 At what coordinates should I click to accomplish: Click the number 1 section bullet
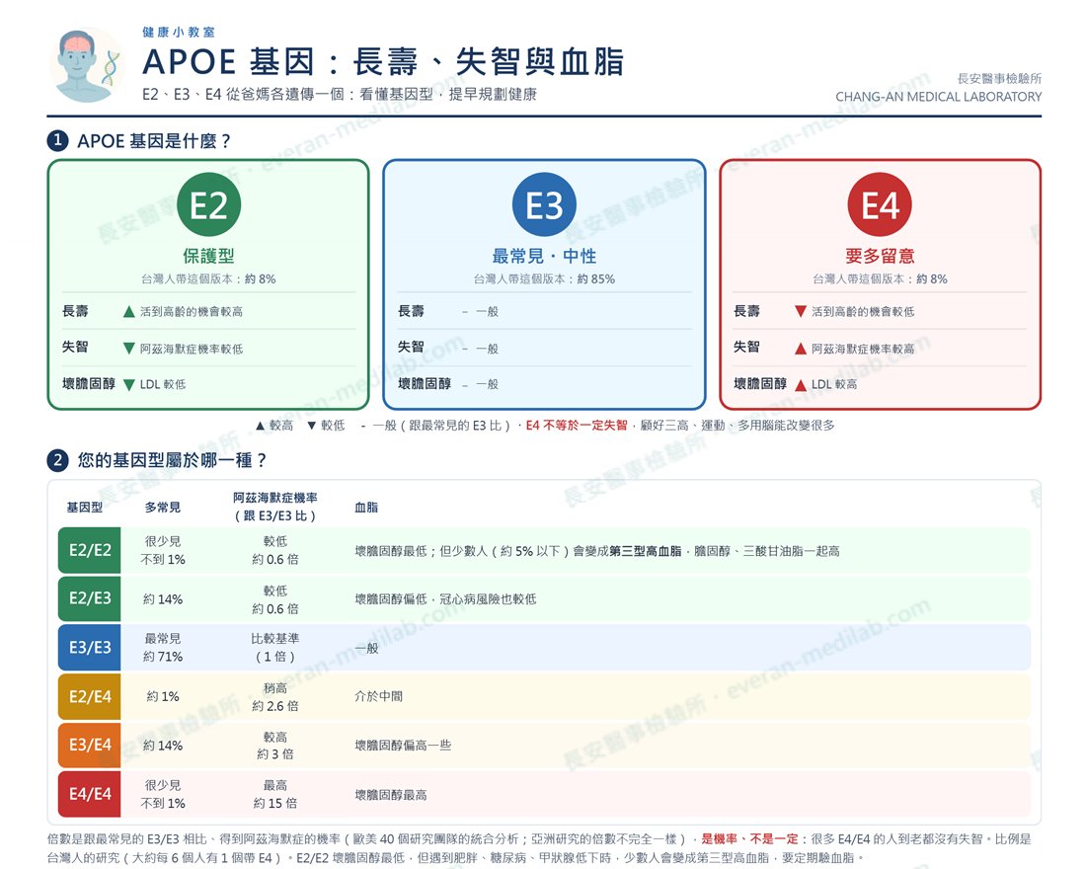pos(57,140)
